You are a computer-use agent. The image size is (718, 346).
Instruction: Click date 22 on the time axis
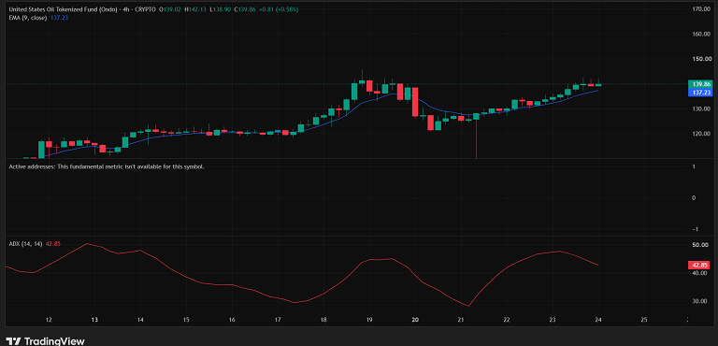click(x=507, y=320)
